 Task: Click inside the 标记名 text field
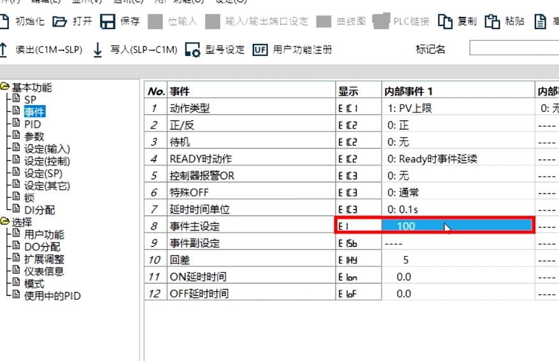point(513,49)
